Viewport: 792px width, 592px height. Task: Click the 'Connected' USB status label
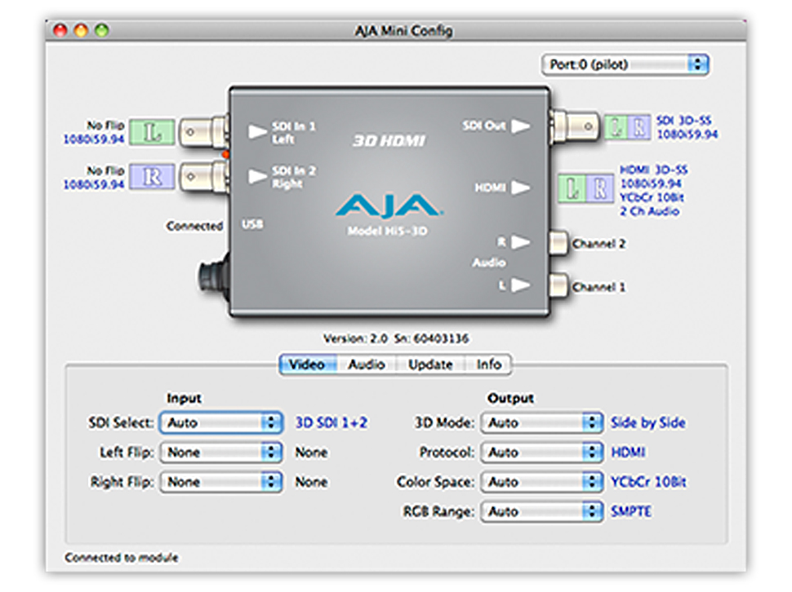click(x=194, y=226)
